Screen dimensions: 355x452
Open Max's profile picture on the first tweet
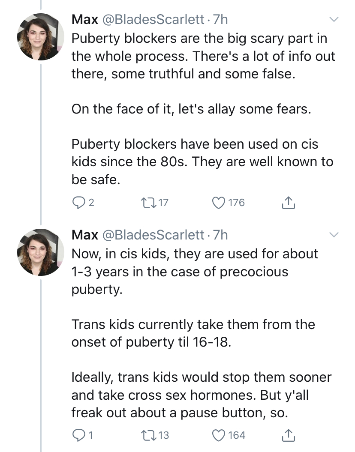tap(41, 36)
